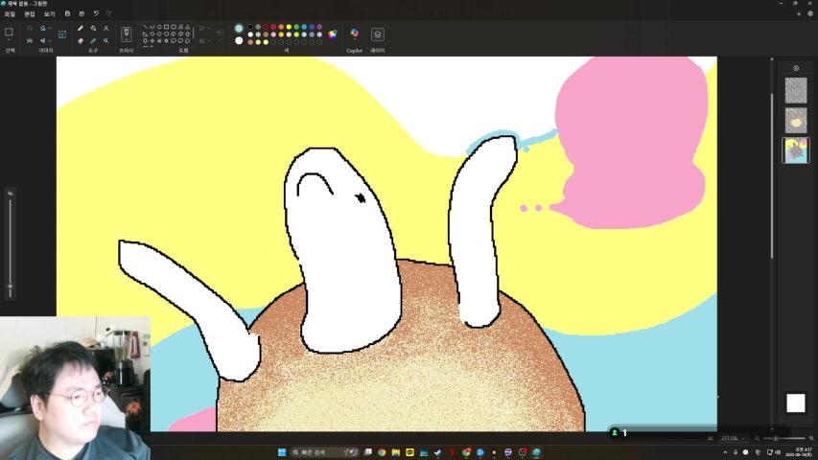This screenshot has height=460, width=818.
Task: Pick the Rectangle shape
Action: (166, 27)
